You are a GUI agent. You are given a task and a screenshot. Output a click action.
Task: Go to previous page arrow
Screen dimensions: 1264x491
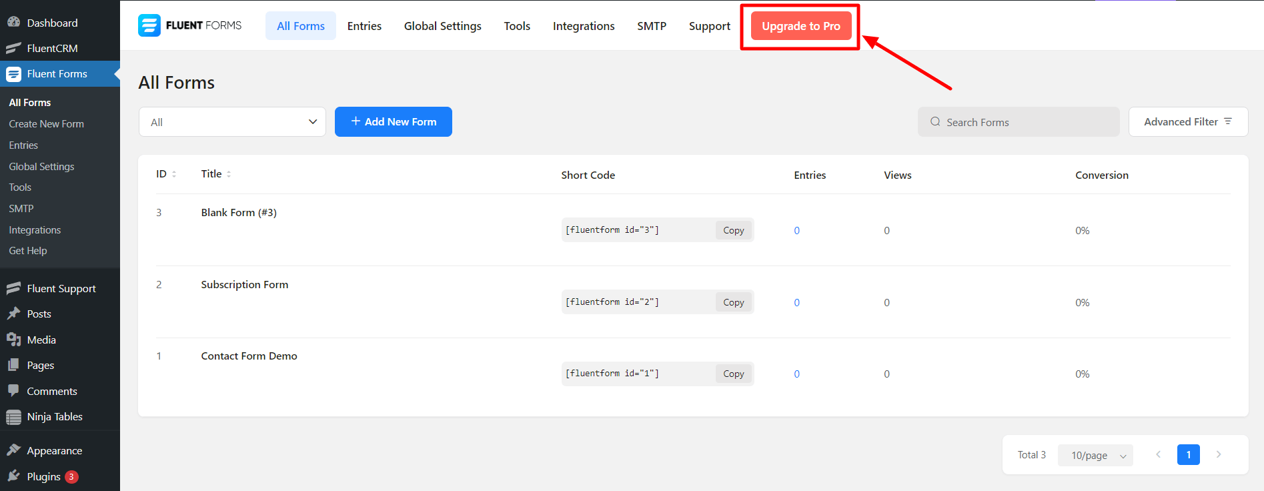[x=1159, y=454]
